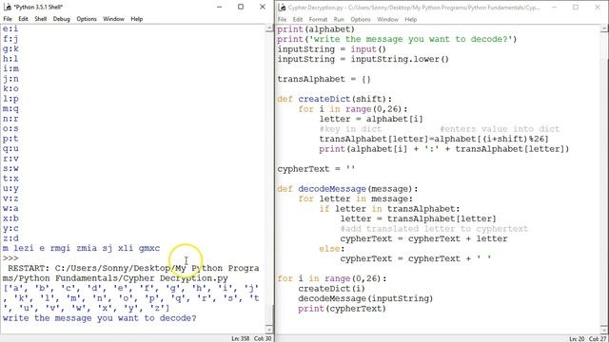
Task: Open File menu in Python Shell window
Action: (8, 19)
